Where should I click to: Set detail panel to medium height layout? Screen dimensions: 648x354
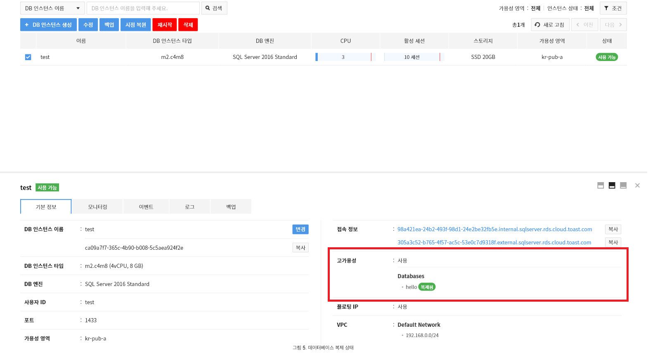pos(612,185)
